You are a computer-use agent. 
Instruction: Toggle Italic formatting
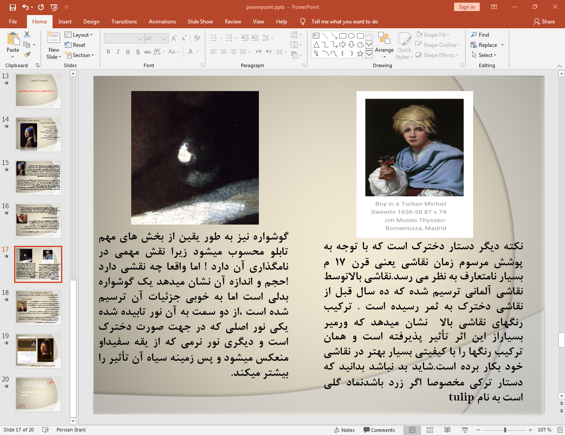click(x=118, y=52)
